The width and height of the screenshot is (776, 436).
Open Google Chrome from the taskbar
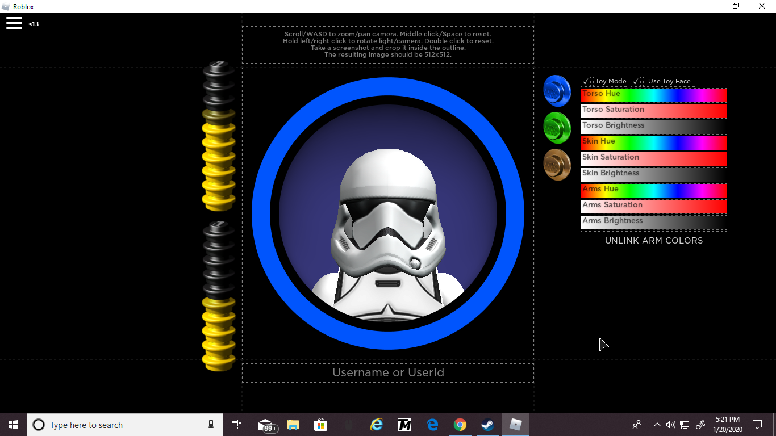tap(460, 425)
